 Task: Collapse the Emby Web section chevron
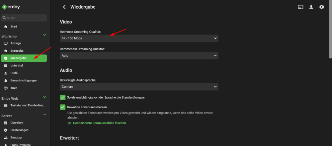tap(44, 97)
